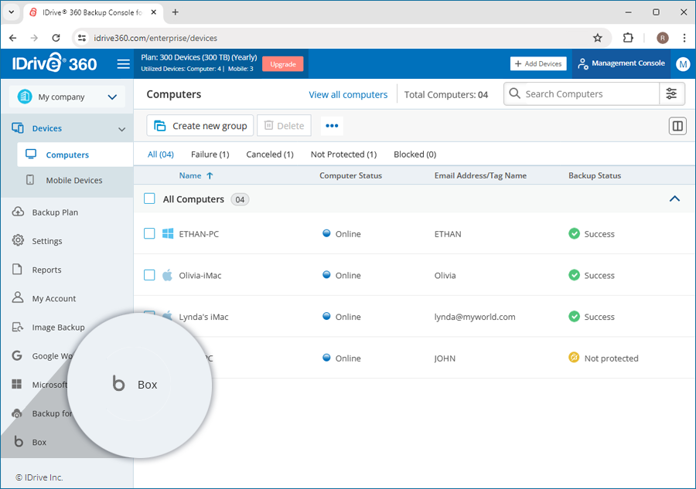Switch to the All (04) tab
This screenshot has width=696, height=489.
[x=161, y=155]
